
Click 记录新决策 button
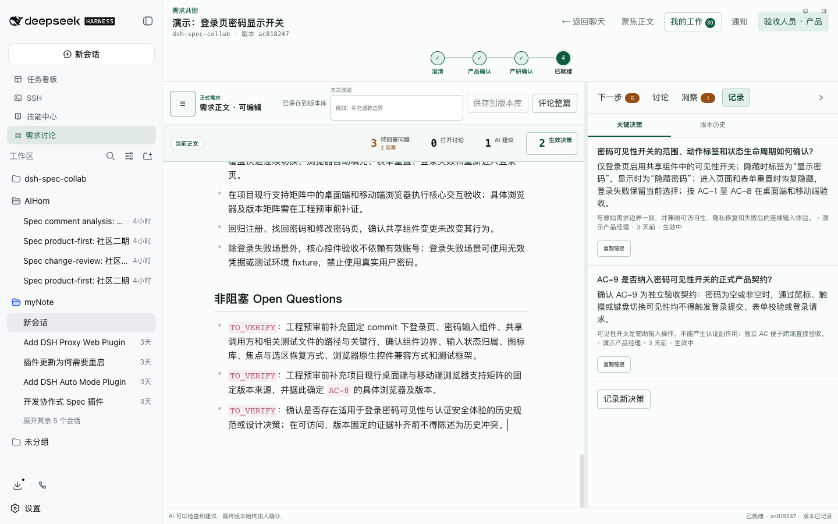[624, 399]
